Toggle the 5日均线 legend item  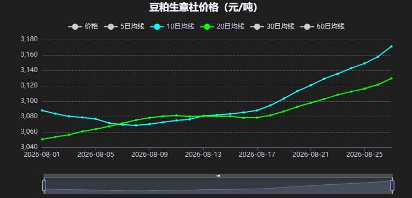pos(124,26)
